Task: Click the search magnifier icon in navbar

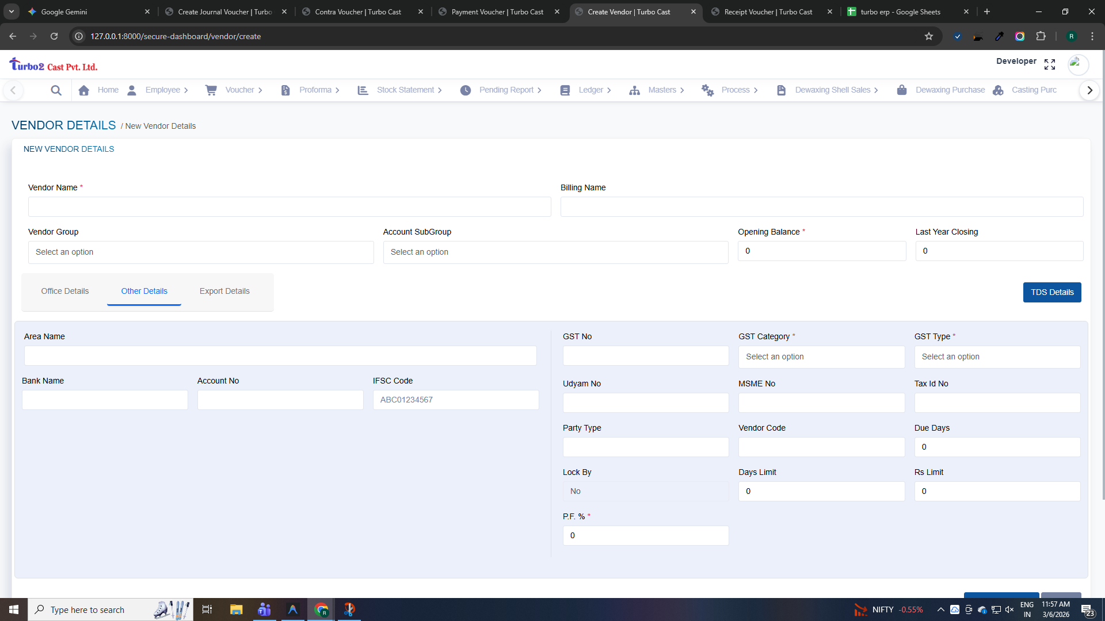Action: click(56, 90)
